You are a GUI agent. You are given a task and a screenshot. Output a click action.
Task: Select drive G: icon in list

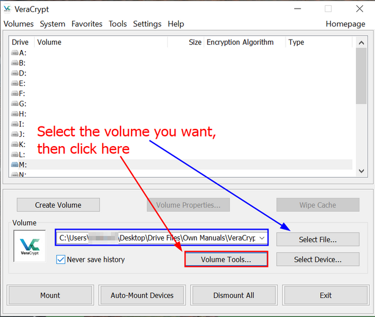(15, 104)
